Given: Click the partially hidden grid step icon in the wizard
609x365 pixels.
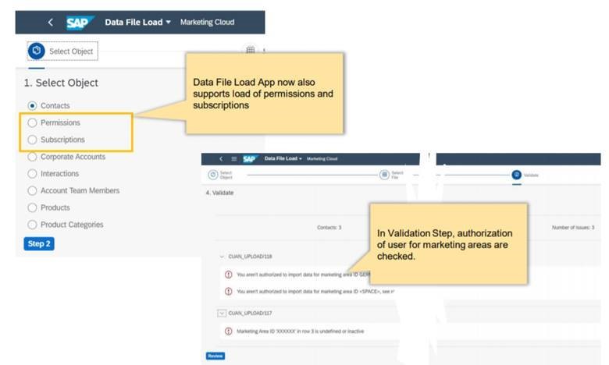Looking at the screenshot, I should tap(251, 50).
